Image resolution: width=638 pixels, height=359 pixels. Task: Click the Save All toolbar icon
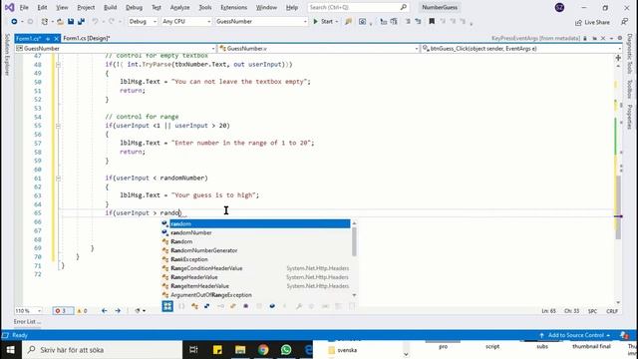82,22
